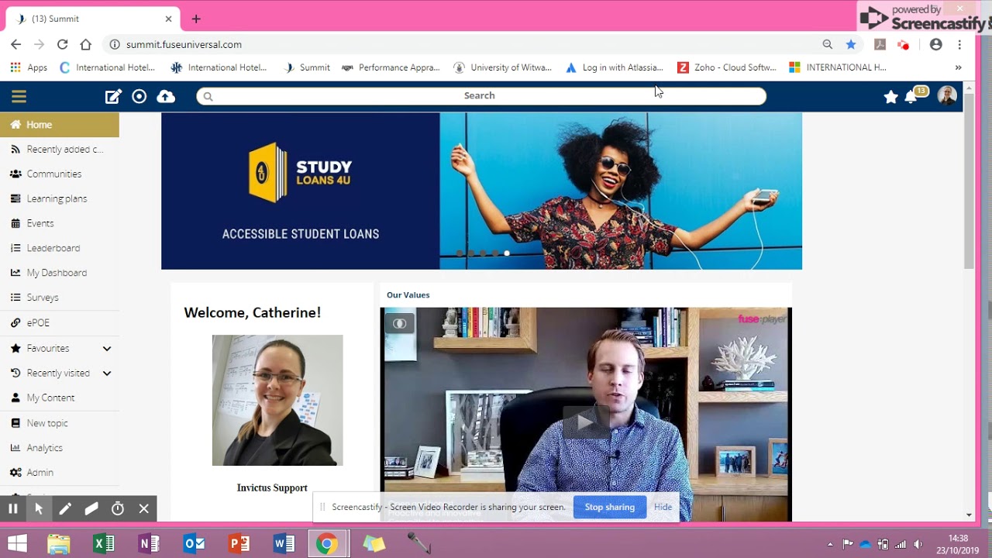Open Outlook from the taskbar

tap(194, 543)
